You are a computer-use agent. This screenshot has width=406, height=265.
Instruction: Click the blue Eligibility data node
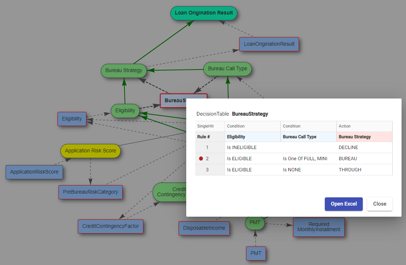[x=72, y=119]
